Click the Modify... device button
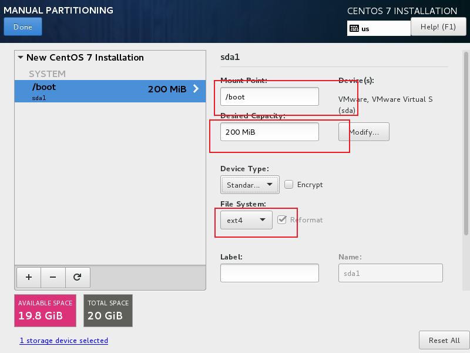Image resolution: width=470 pixels, height=353 pixels. [x=364, y=132]
